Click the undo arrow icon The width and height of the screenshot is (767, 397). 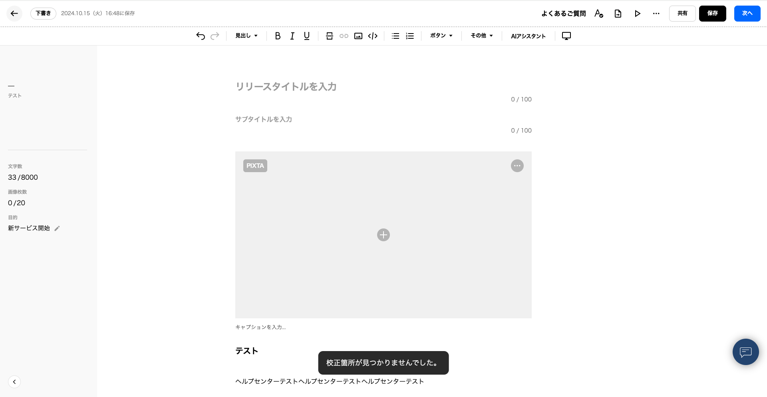(201, 36)
